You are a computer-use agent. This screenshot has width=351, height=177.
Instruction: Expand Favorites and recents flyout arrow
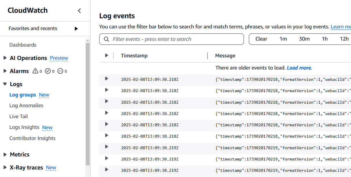click(76, 29)
